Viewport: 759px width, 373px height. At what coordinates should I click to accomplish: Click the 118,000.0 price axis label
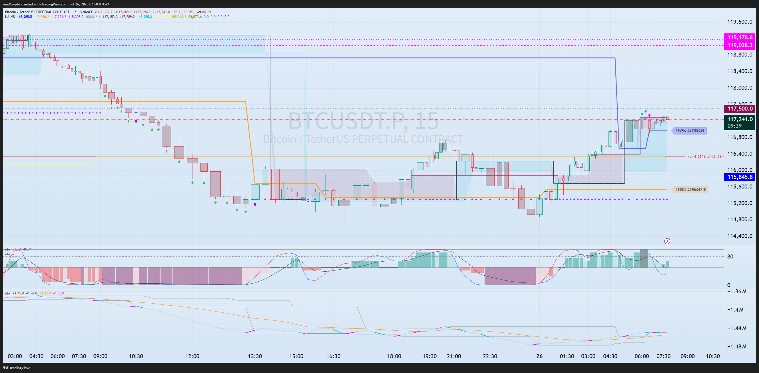coord(740,88)
